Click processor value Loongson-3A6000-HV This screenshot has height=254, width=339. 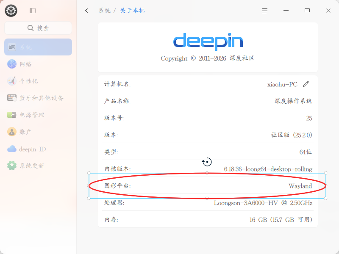pyautogui.click(x=246, y=203)
